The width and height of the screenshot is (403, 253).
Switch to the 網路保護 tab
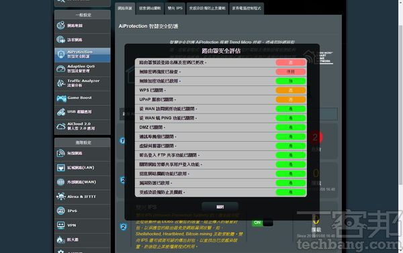(x=125, y=9)
